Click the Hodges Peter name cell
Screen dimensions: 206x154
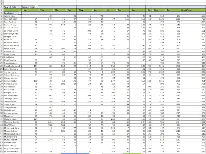pyautogui.click(x=12, y=92)
